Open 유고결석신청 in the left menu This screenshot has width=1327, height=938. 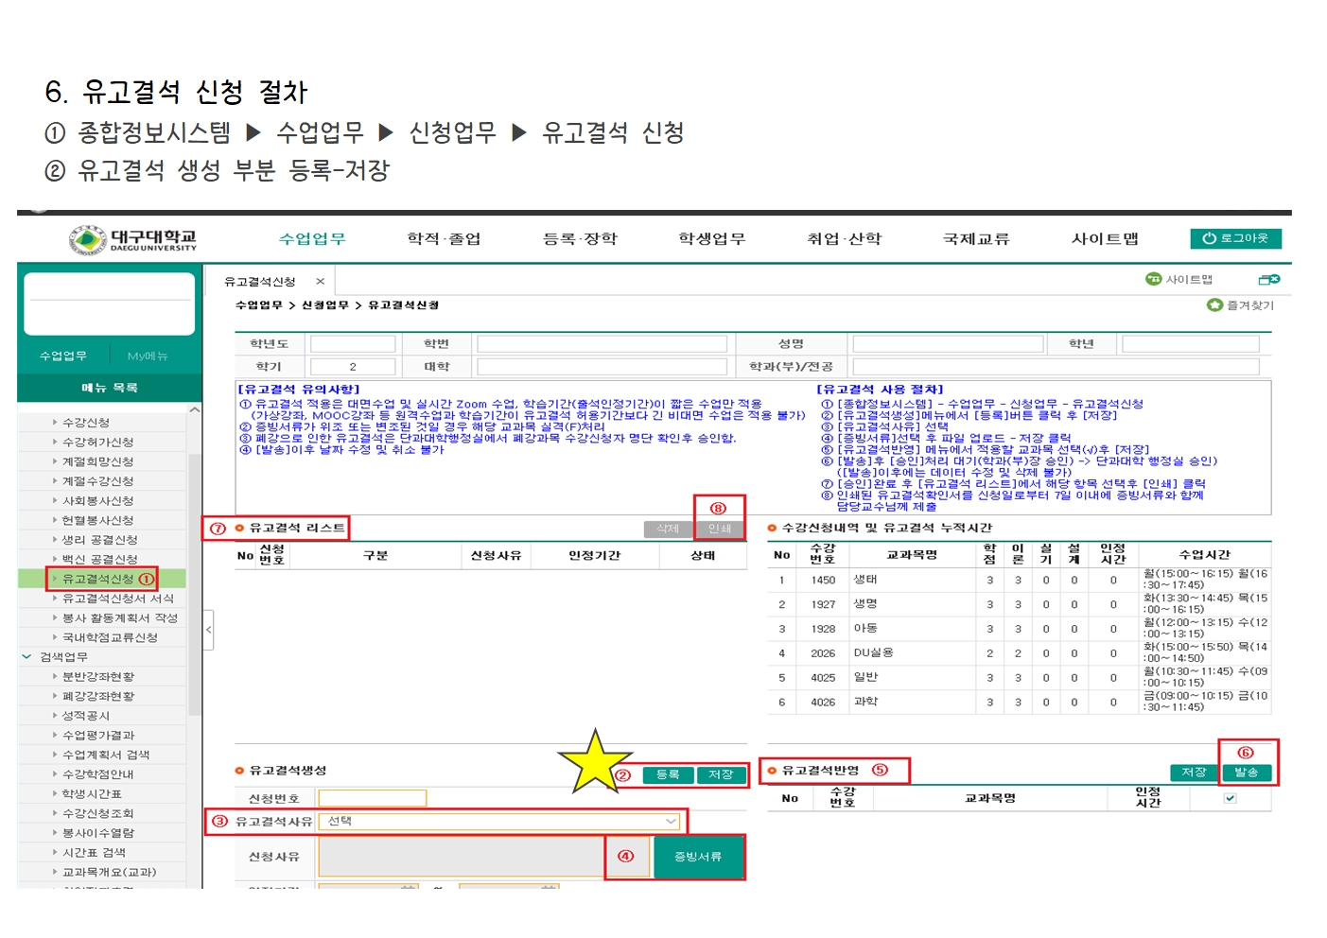pos(98,579)
